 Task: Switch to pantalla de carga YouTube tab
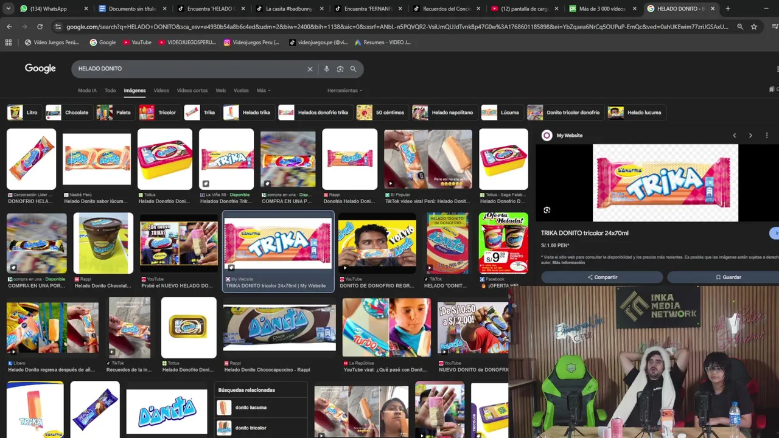[x=523, y=9]
